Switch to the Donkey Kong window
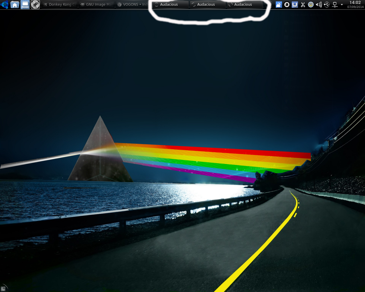The width and height of the screenshot is (365, 292). pos(60,5)
